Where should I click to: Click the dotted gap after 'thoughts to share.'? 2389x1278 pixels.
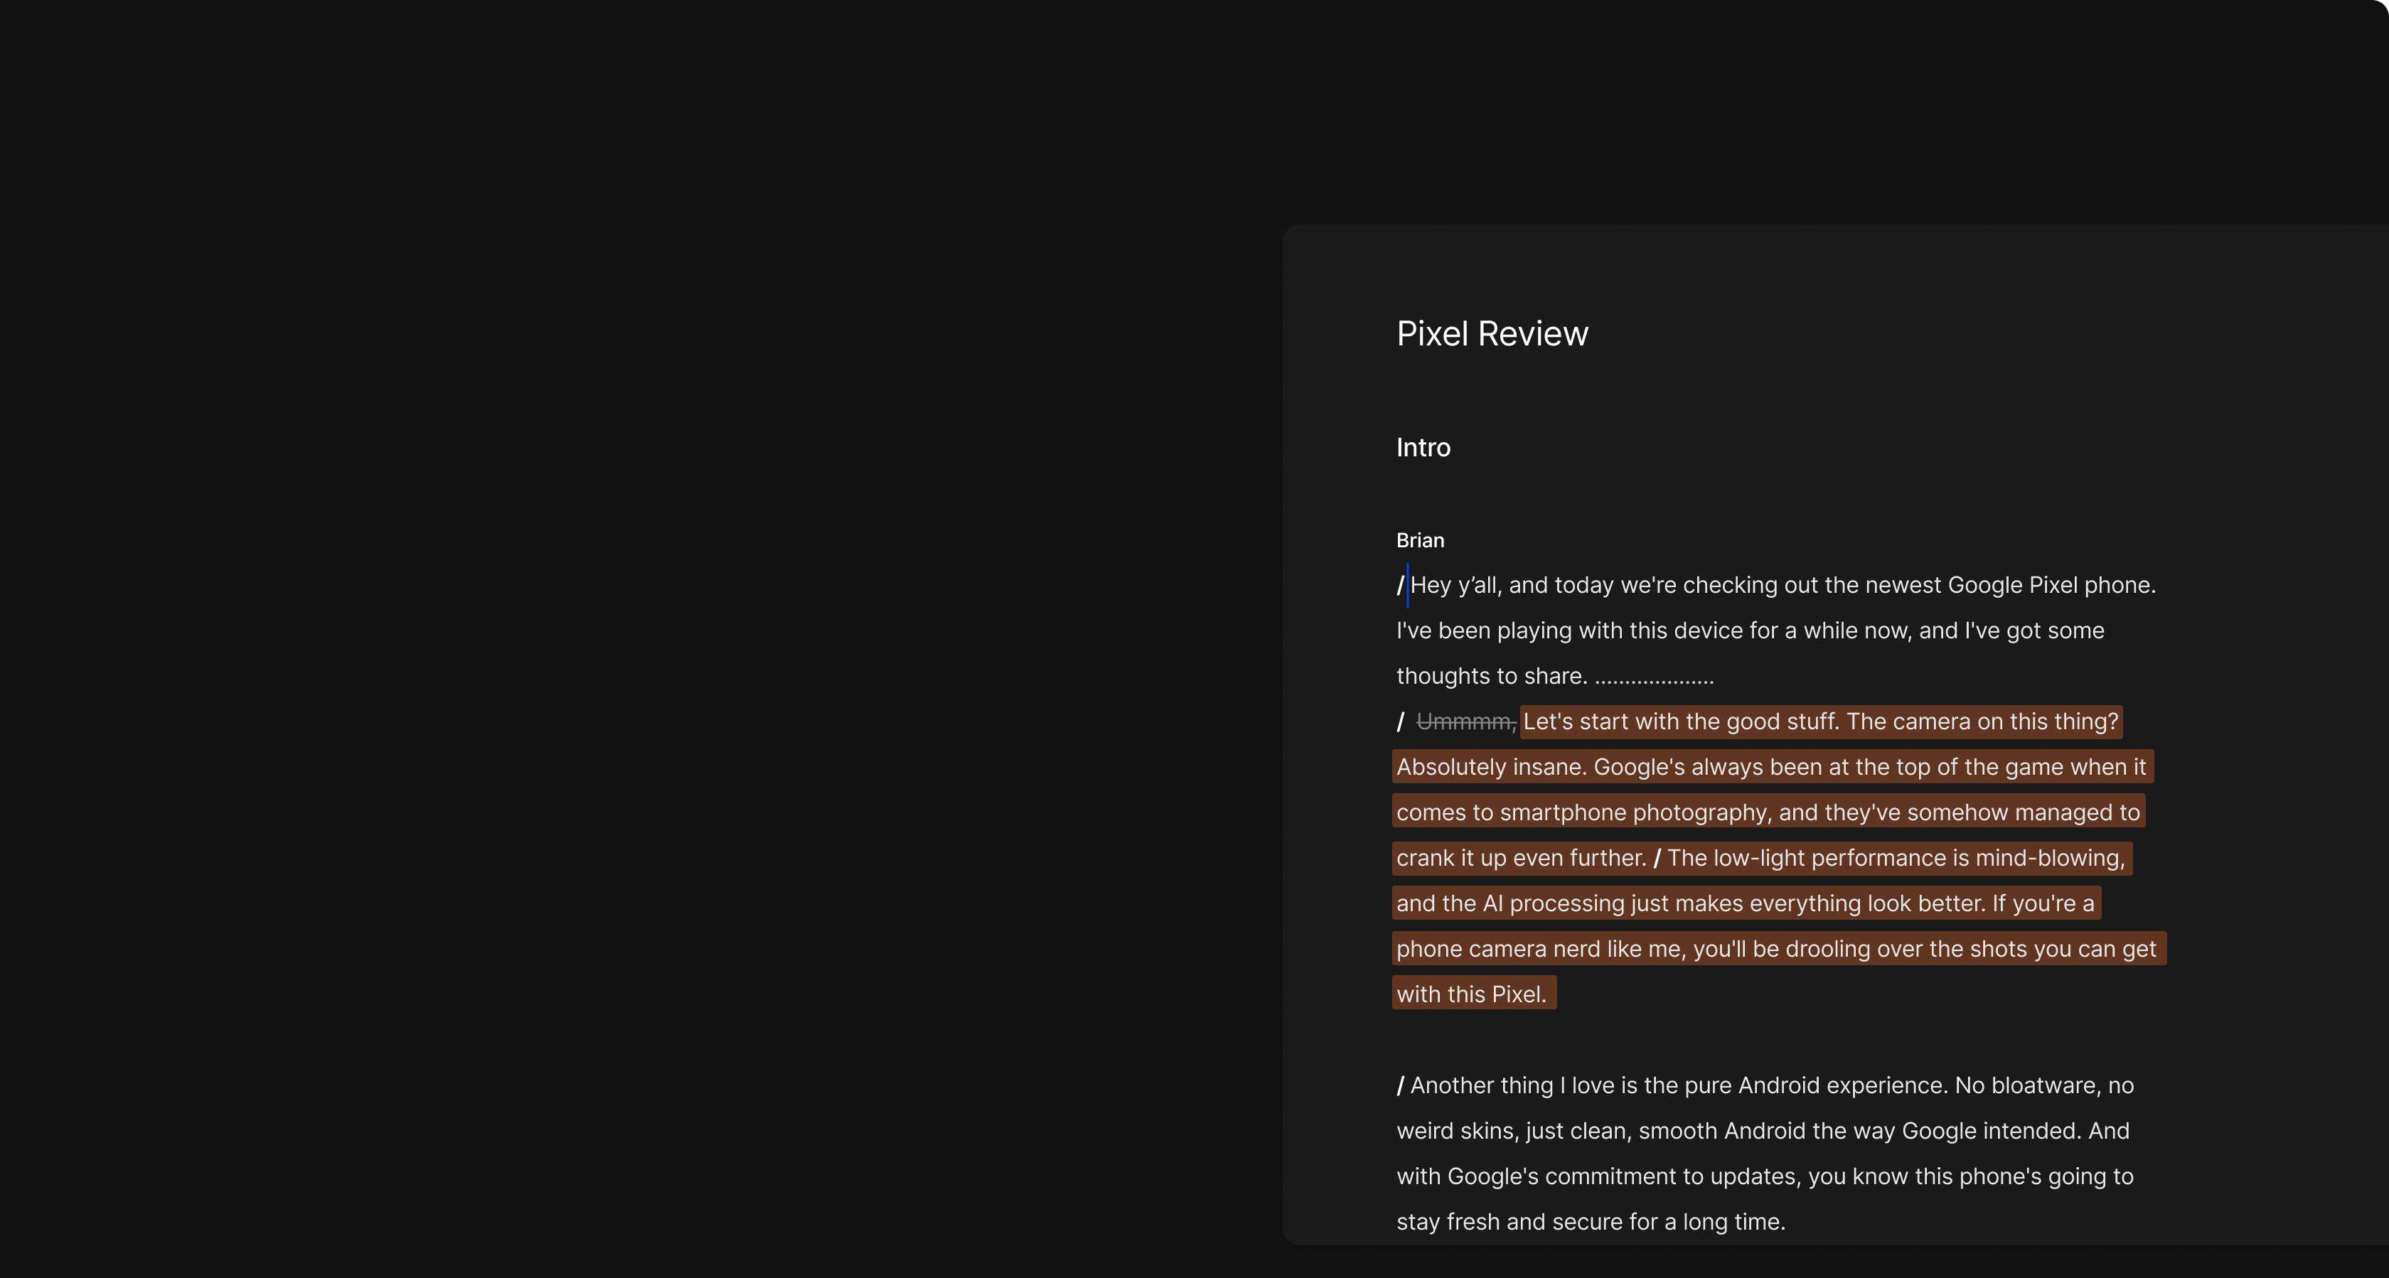point(1655,680)
